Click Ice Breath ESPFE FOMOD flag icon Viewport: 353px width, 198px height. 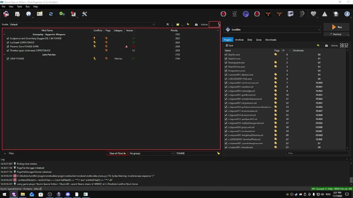coord(106,42)
